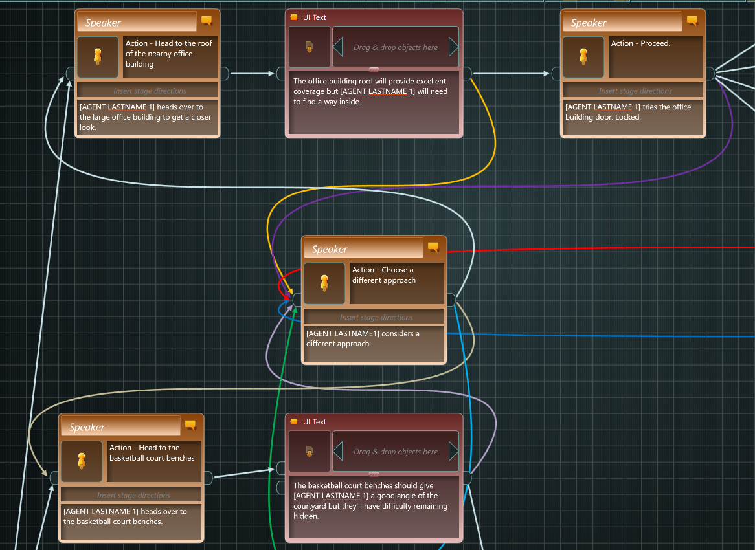Click text '[AGENT LASTNAME1] considers a different approach.'
The width and height of the screenshot is (755, 550).
[363, 338]
